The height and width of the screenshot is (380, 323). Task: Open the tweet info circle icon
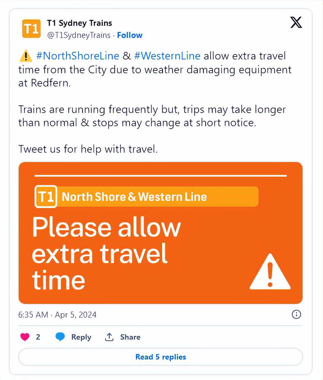(x=296, y=314)
